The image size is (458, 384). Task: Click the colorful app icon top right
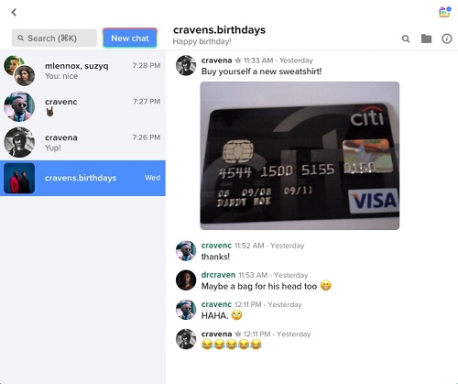[x=445, y=12]
